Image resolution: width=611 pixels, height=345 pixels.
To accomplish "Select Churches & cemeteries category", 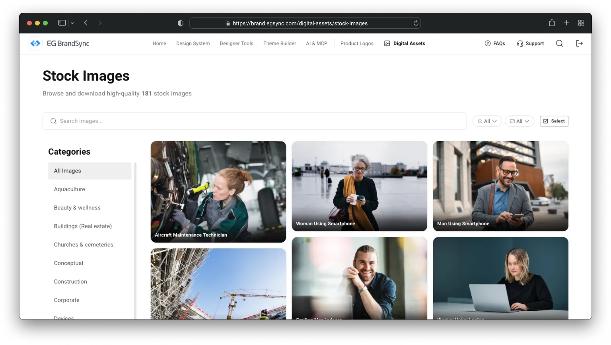I will pyautogui.click(x=90, y=244).
